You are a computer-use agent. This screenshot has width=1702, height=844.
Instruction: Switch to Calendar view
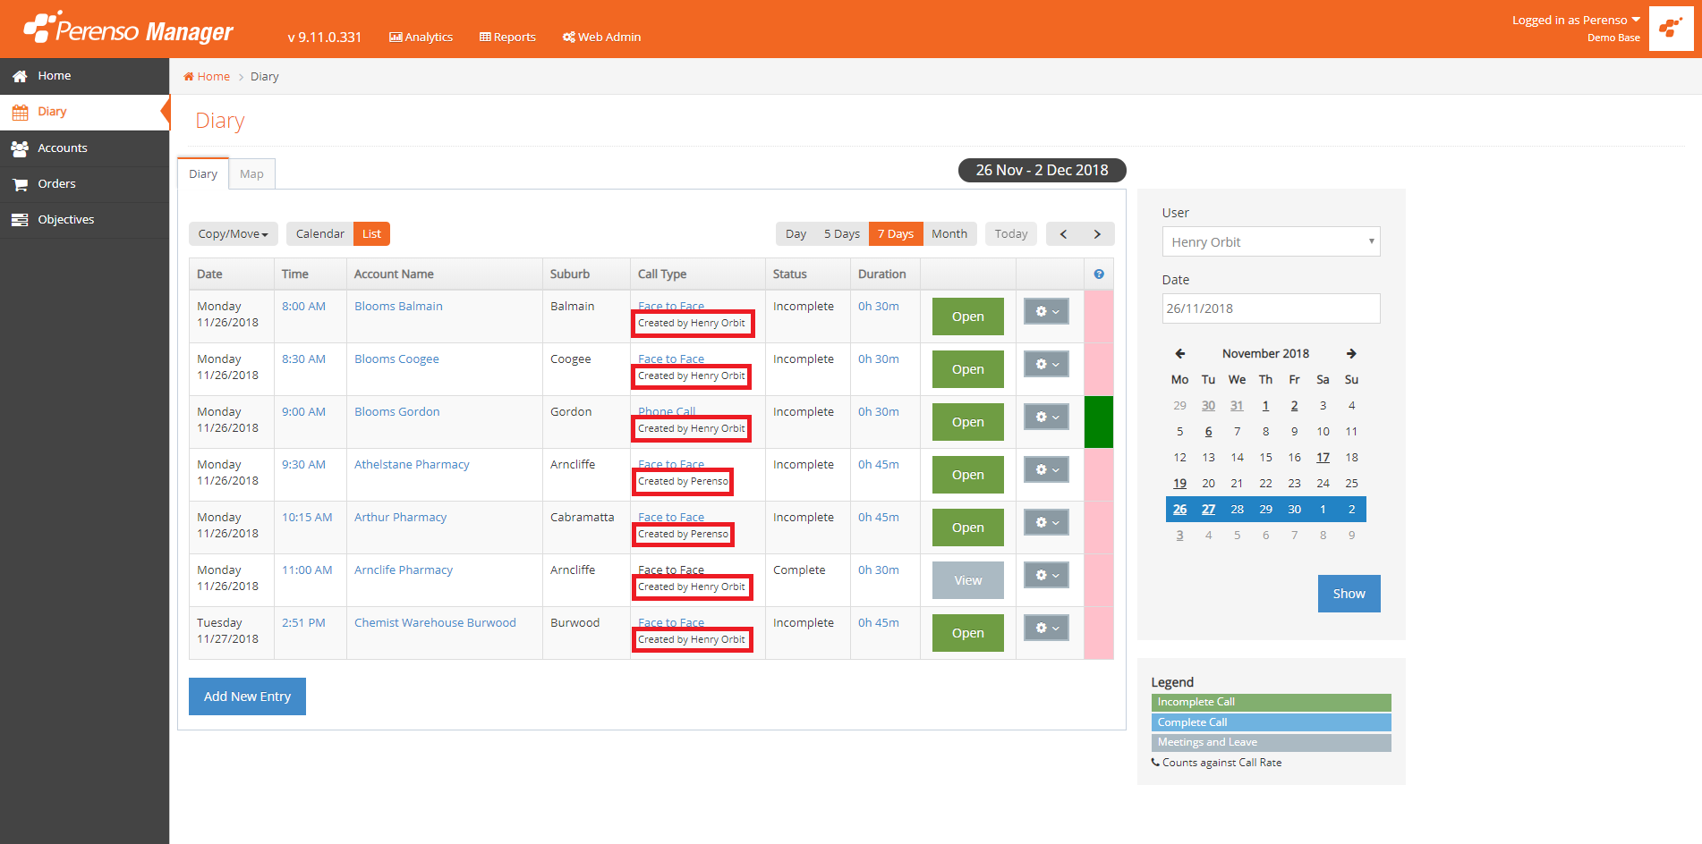[320, 234]
